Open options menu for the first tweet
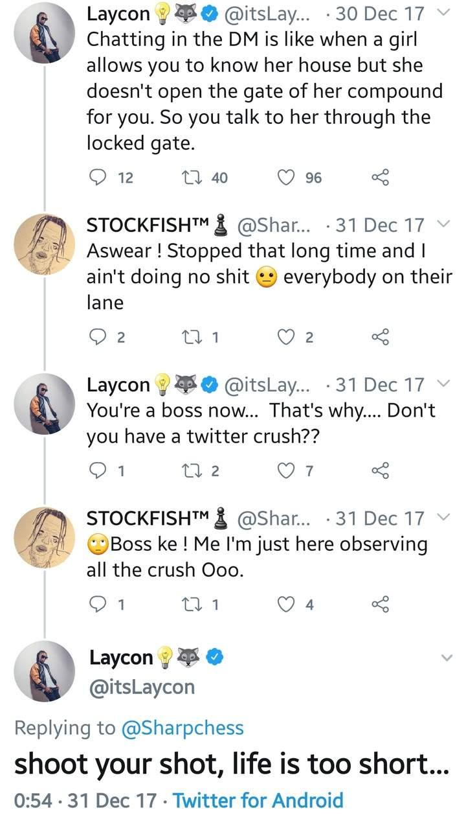466x821 pixels. 443,11
